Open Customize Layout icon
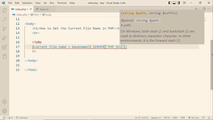 point(184,3)
